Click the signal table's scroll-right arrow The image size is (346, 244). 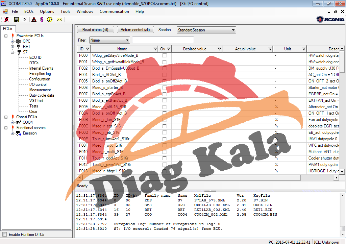click(x=337, y=177)
